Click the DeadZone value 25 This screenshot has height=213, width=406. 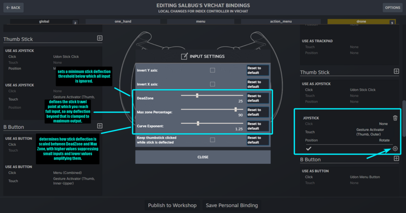[x=241, y=101]
